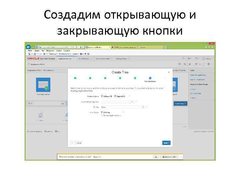Click the search magnifier in APEX header

click(183, 58)
